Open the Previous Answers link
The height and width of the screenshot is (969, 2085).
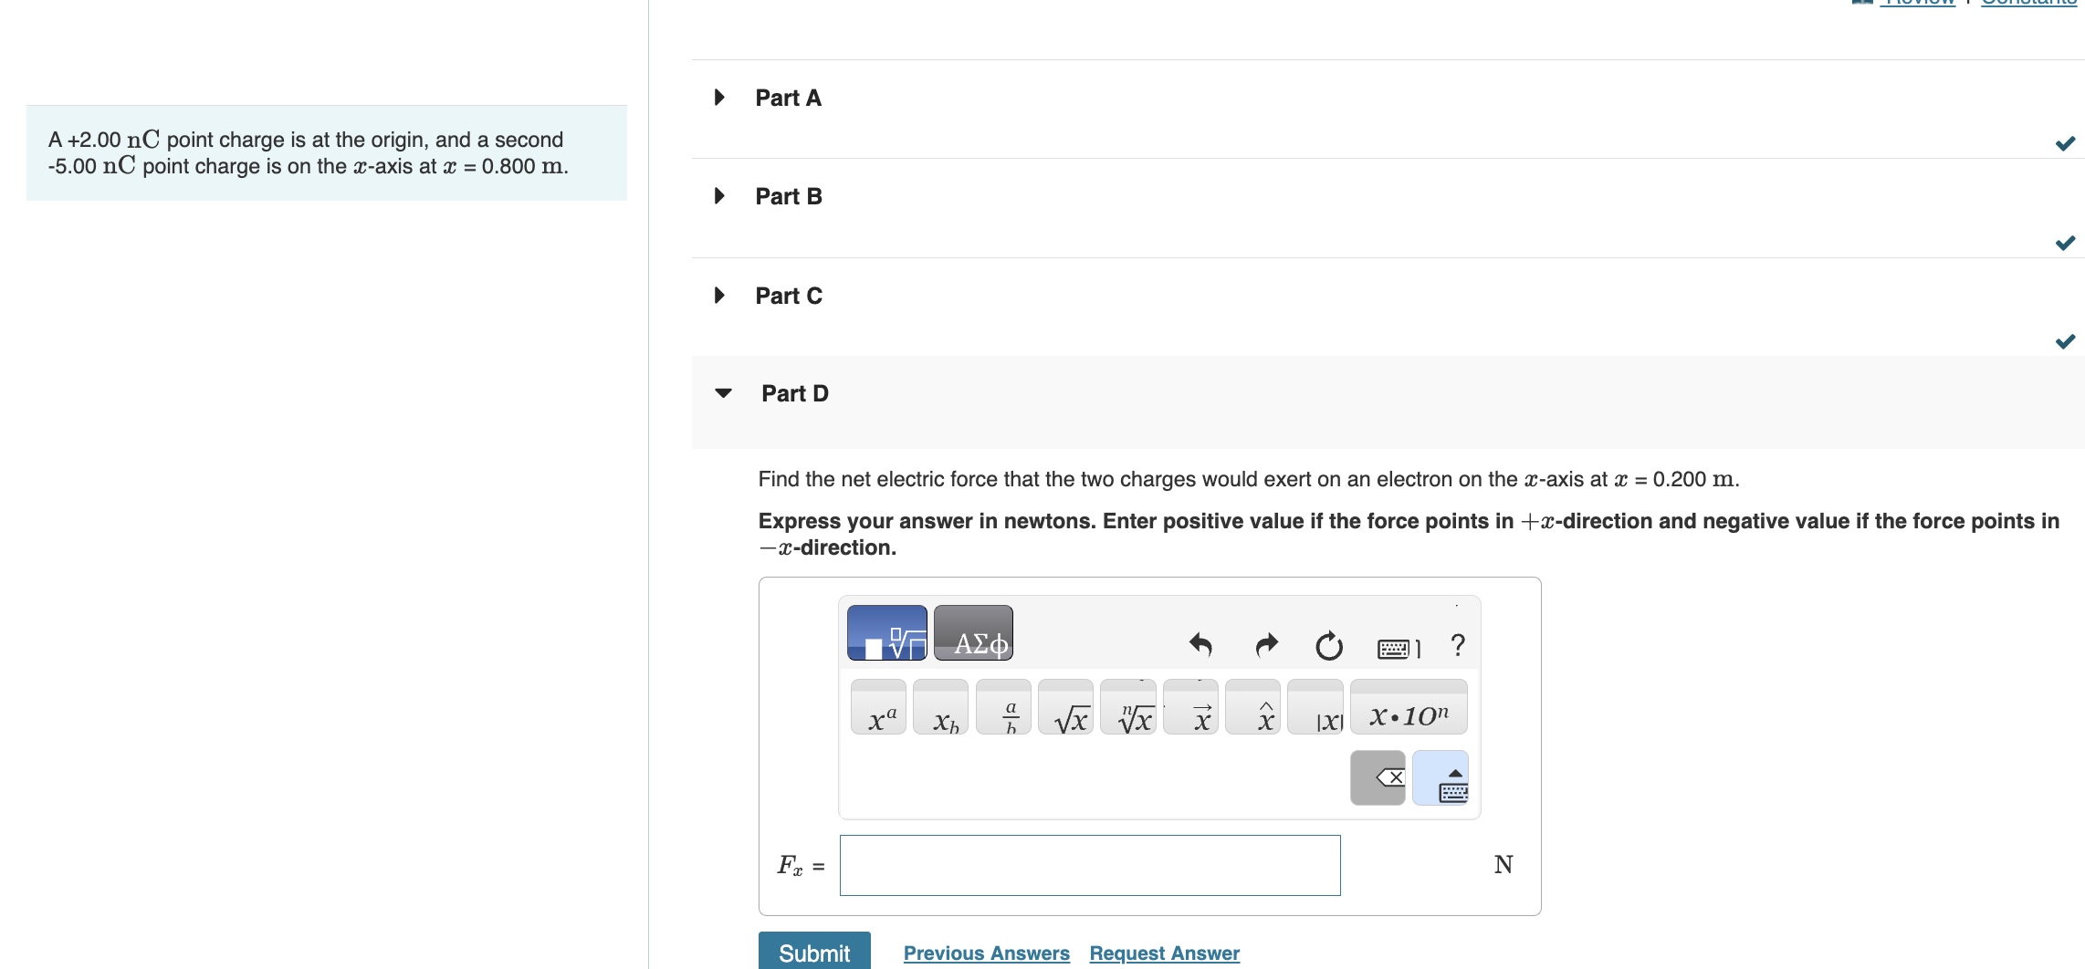(986, 953)
